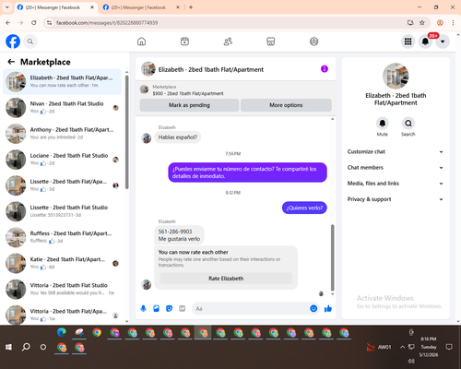Choose a GIF icon in composer
461x369 pixels.
coord(183,308)
